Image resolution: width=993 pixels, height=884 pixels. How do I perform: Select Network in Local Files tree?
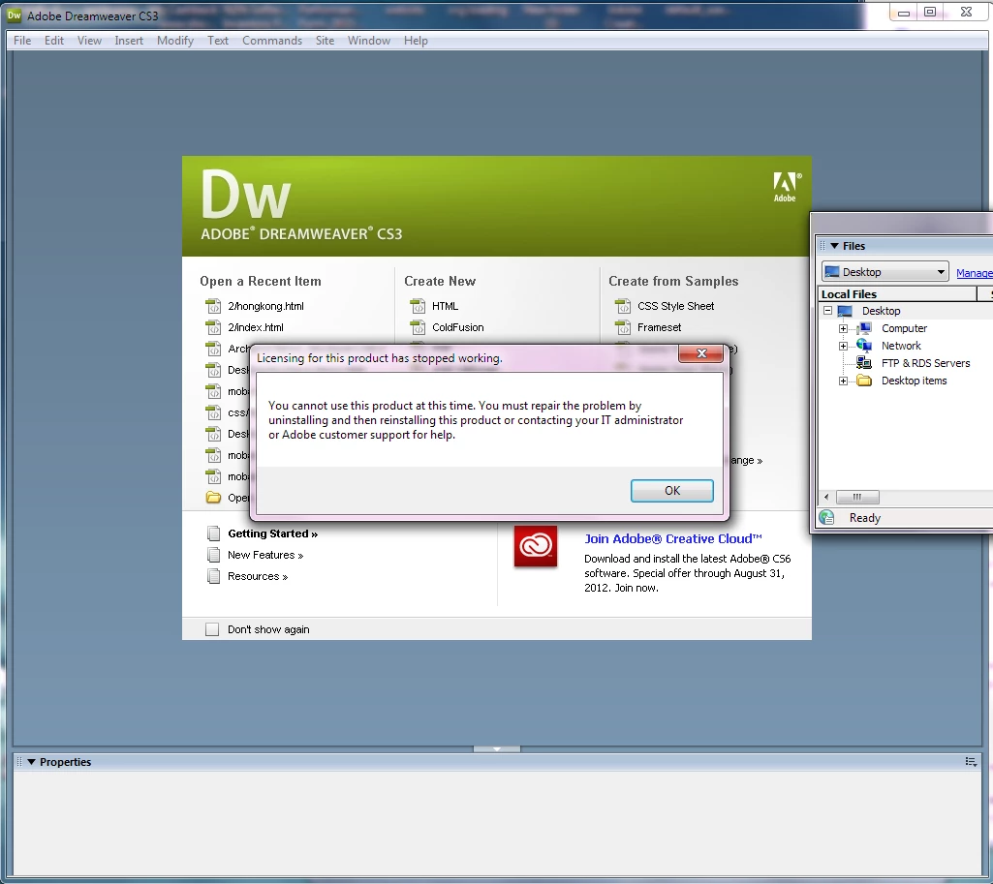901,346
